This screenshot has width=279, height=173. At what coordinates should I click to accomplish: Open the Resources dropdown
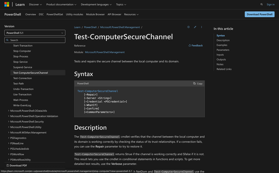coord(131,14)
